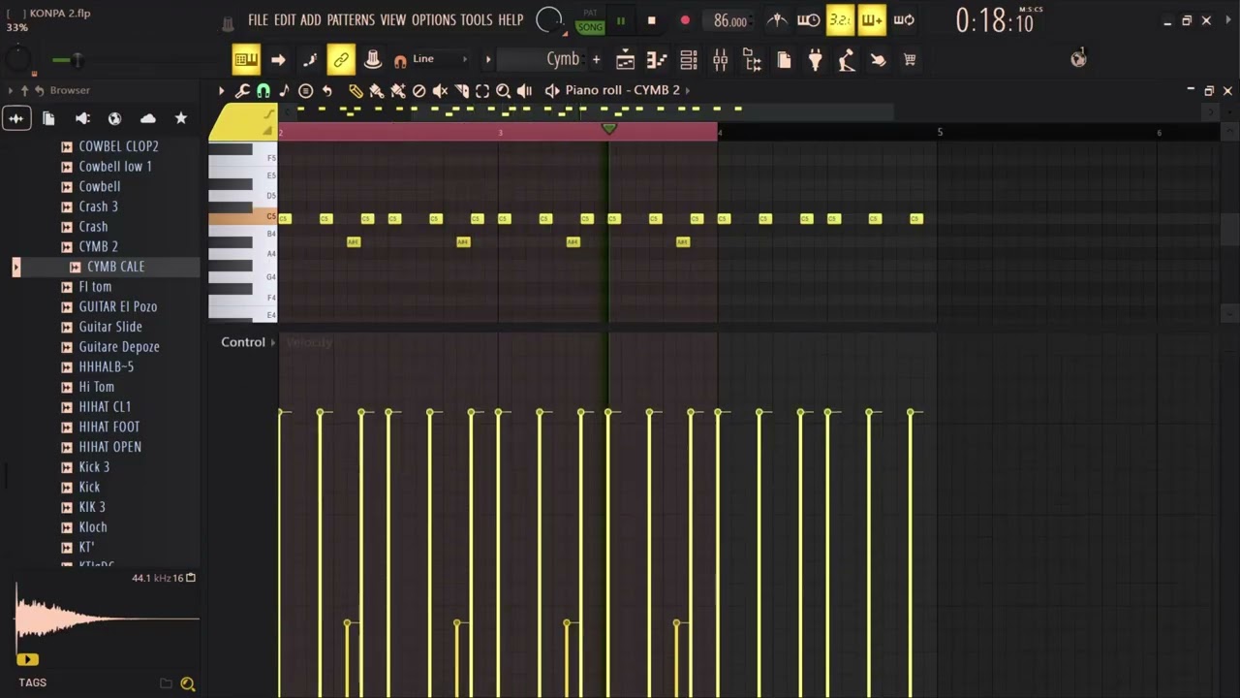Switch playback mode to SONG
The width and height of the screenshot is (1240, 698).
589,27
